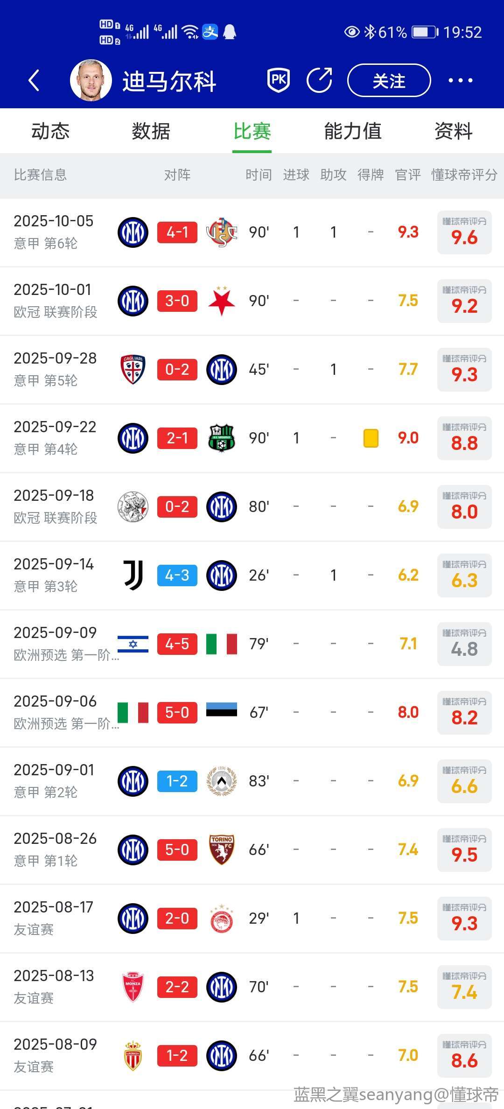This screenshot has height=1109, width=504.
Task: Tap the Torino club crest
Action: tap(222, 849)
